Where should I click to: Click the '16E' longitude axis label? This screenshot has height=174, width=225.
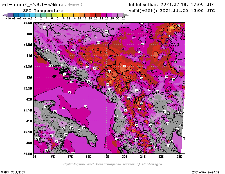pos(52,157)
